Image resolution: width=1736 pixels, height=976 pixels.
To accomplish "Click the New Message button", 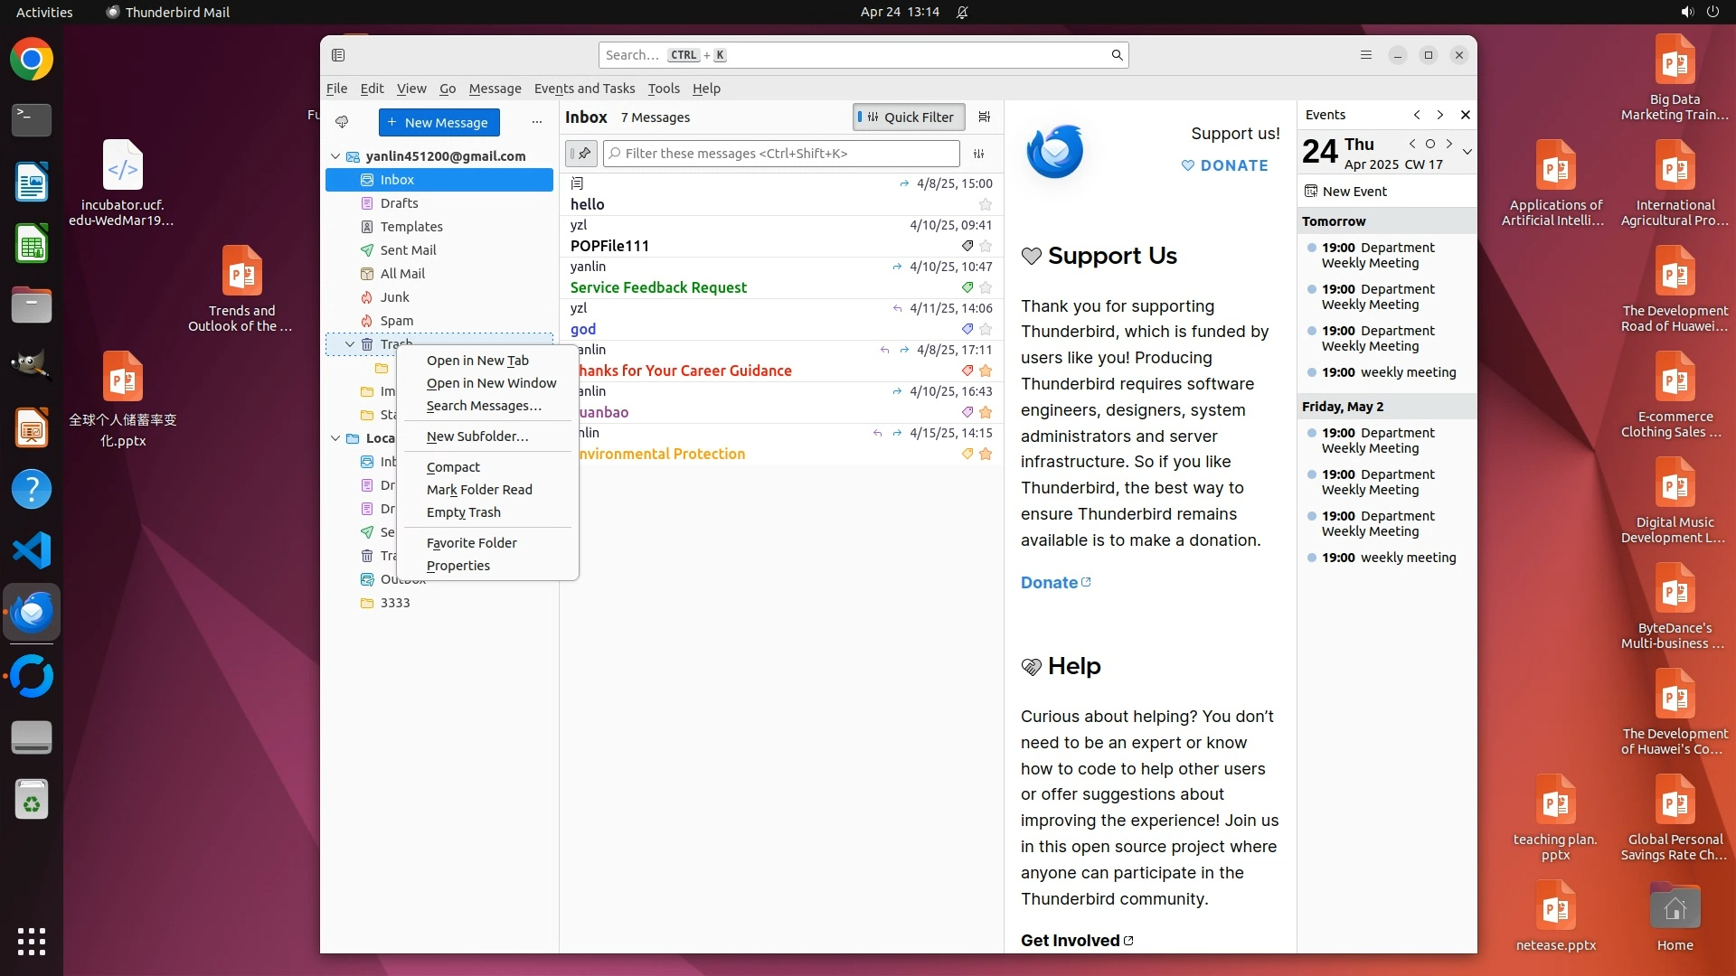I will pyautogui.click(x=439, y=122).
